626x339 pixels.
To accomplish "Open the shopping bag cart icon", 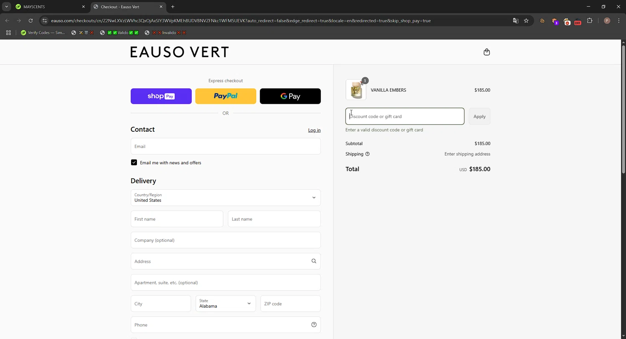I will coord(487,52).
